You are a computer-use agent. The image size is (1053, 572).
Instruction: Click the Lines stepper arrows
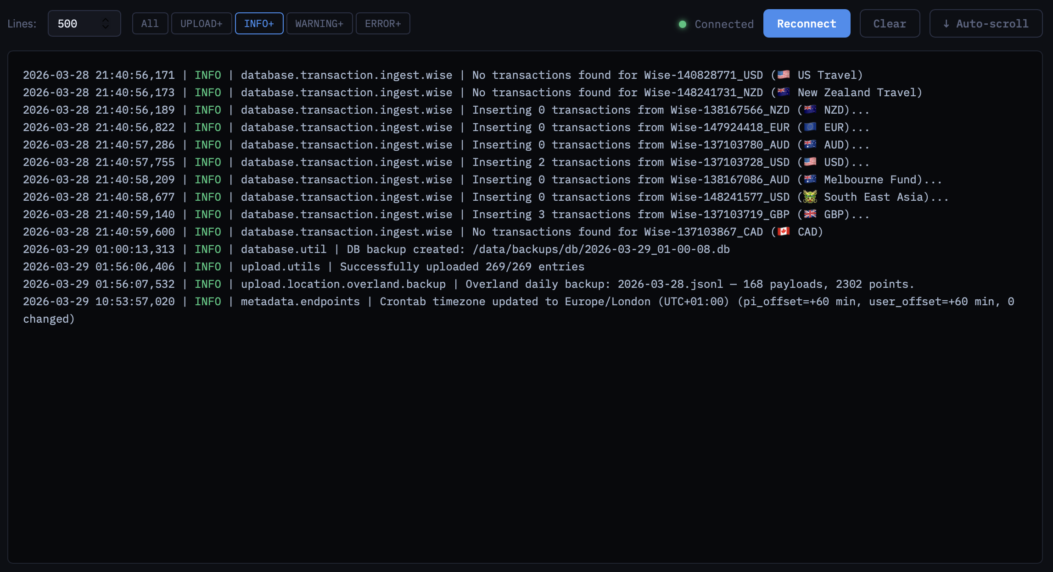(106, 24)
